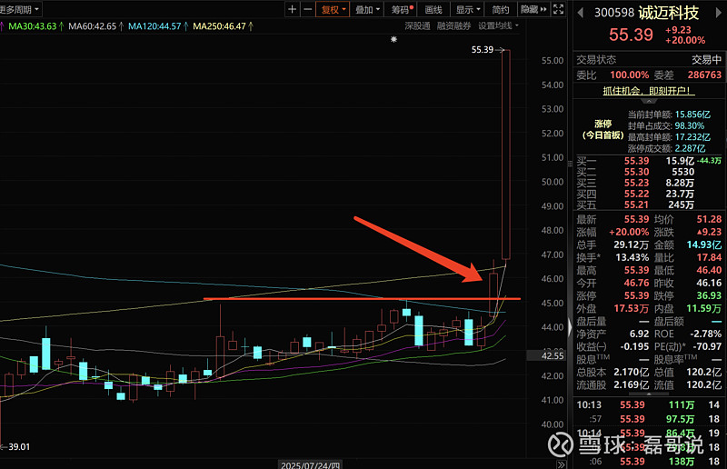727x469 pixels.
Task: Click the 买四 price 55.22 row
Action: (649, 194)
